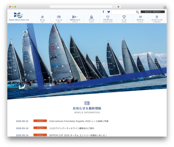Click the browser download button icon
Image resolution: width=174 pixels, height=147 pixels.
point(118,7)
